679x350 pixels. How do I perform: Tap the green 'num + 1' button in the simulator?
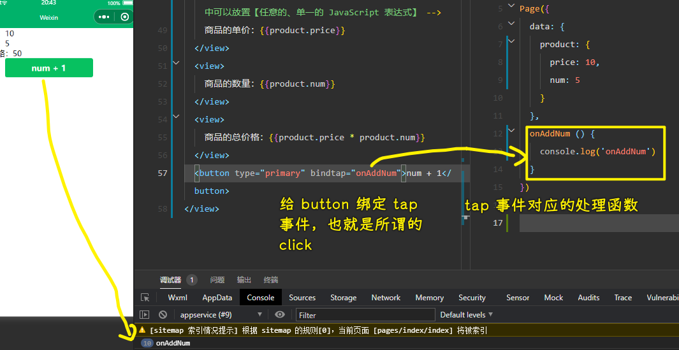pyautogui.click(x=49, y=68)
